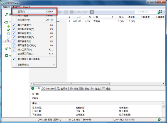This screenshot has height=123, width=167.
Task: Toggle 索引標籤上顯示圖案(I) checked item
Action: click(34, 59)
